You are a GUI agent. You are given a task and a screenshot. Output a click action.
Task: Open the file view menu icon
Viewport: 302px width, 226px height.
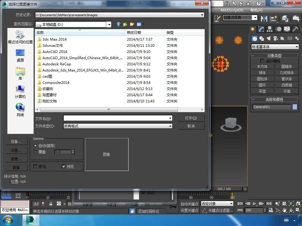(139, 24)
